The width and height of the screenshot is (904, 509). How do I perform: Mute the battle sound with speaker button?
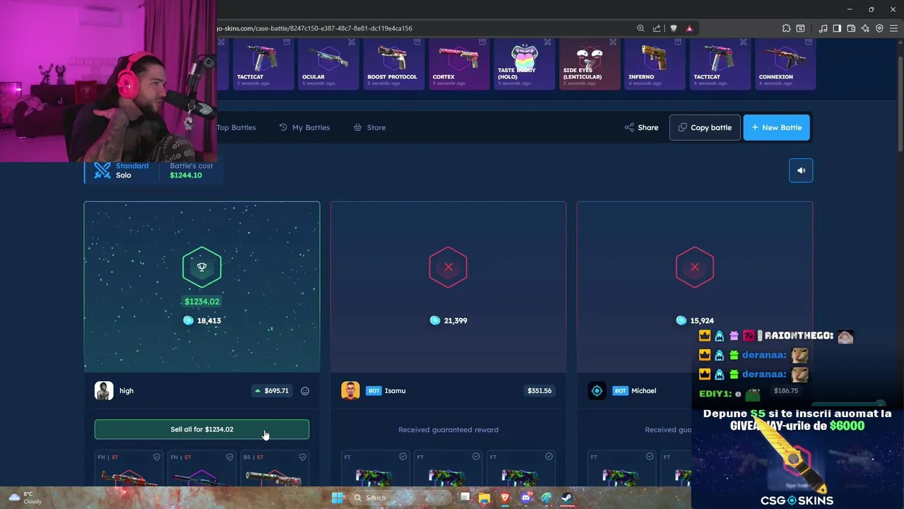point(801,170)
